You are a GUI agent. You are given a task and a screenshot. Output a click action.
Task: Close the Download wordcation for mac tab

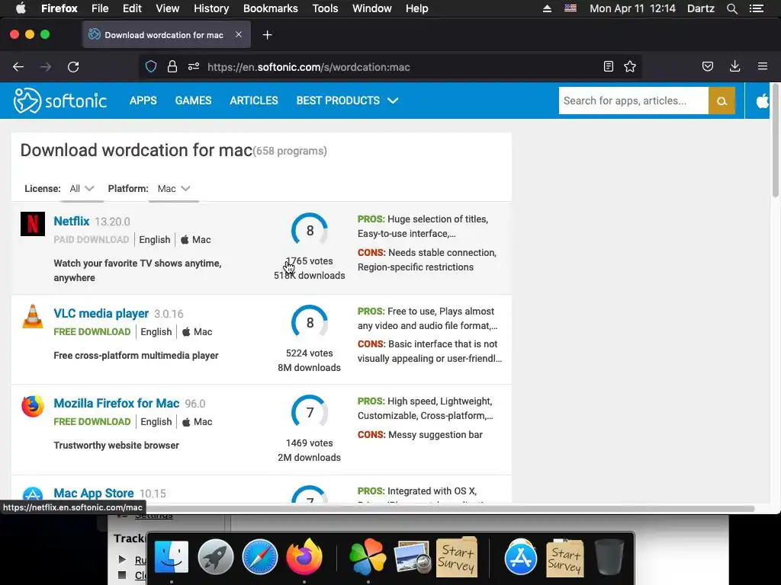239,34
